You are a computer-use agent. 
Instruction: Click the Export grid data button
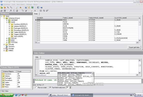[134, 47]
